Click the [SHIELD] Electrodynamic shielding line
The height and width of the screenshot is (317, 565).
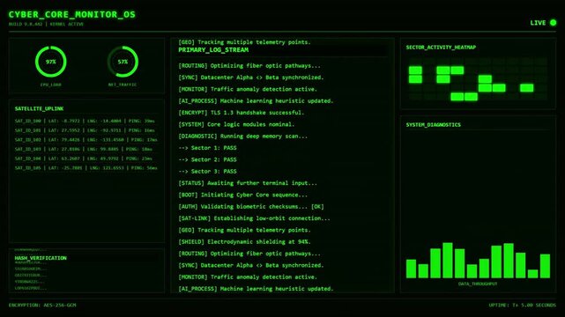click(x=244, y=242)
